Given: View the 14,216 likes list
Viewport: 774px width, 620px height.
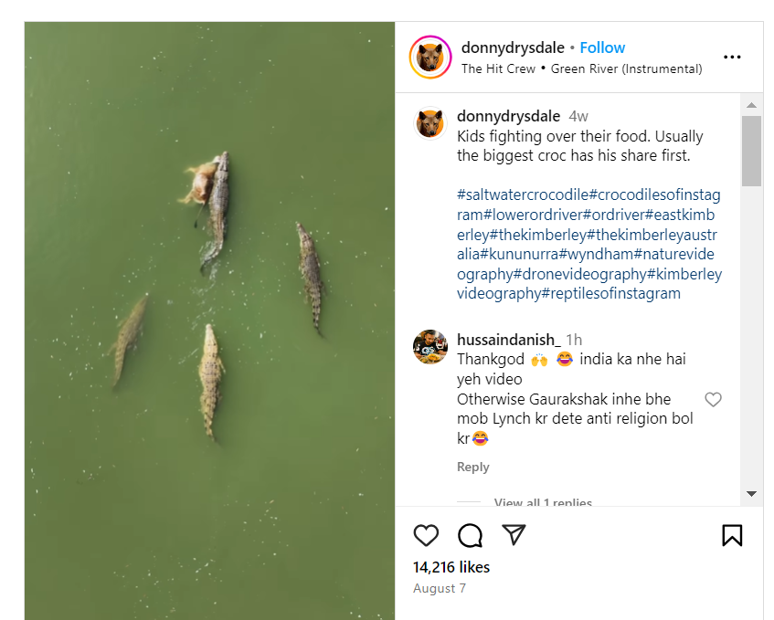Looking at the screenshot, I should pyautogui.click(x=451, y=567).
